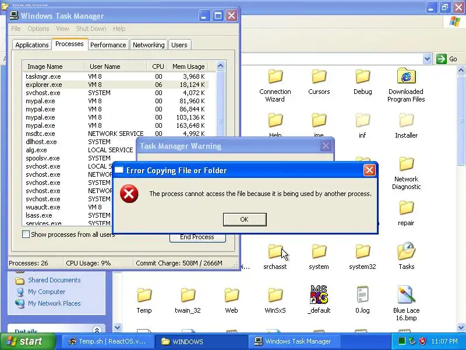Switch to WINDOWS taskbar button
This screenshot has height=350, width=466.
click(201, 341)
